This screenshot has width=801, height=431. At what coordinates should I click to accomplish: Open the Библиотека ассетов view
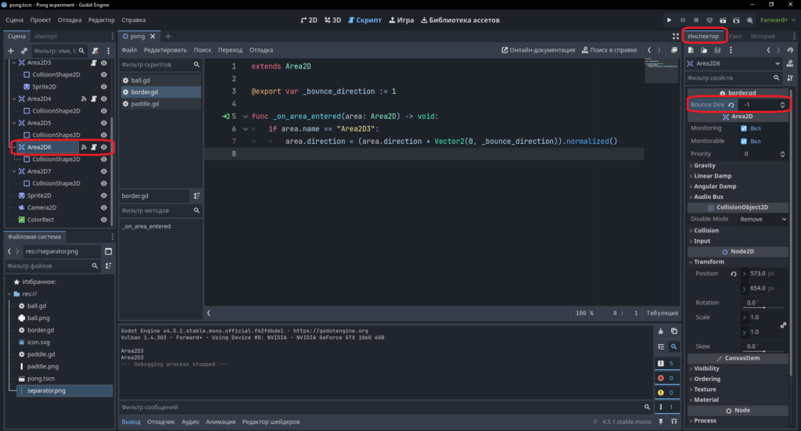pyautogui.click(x=460, y=20)
